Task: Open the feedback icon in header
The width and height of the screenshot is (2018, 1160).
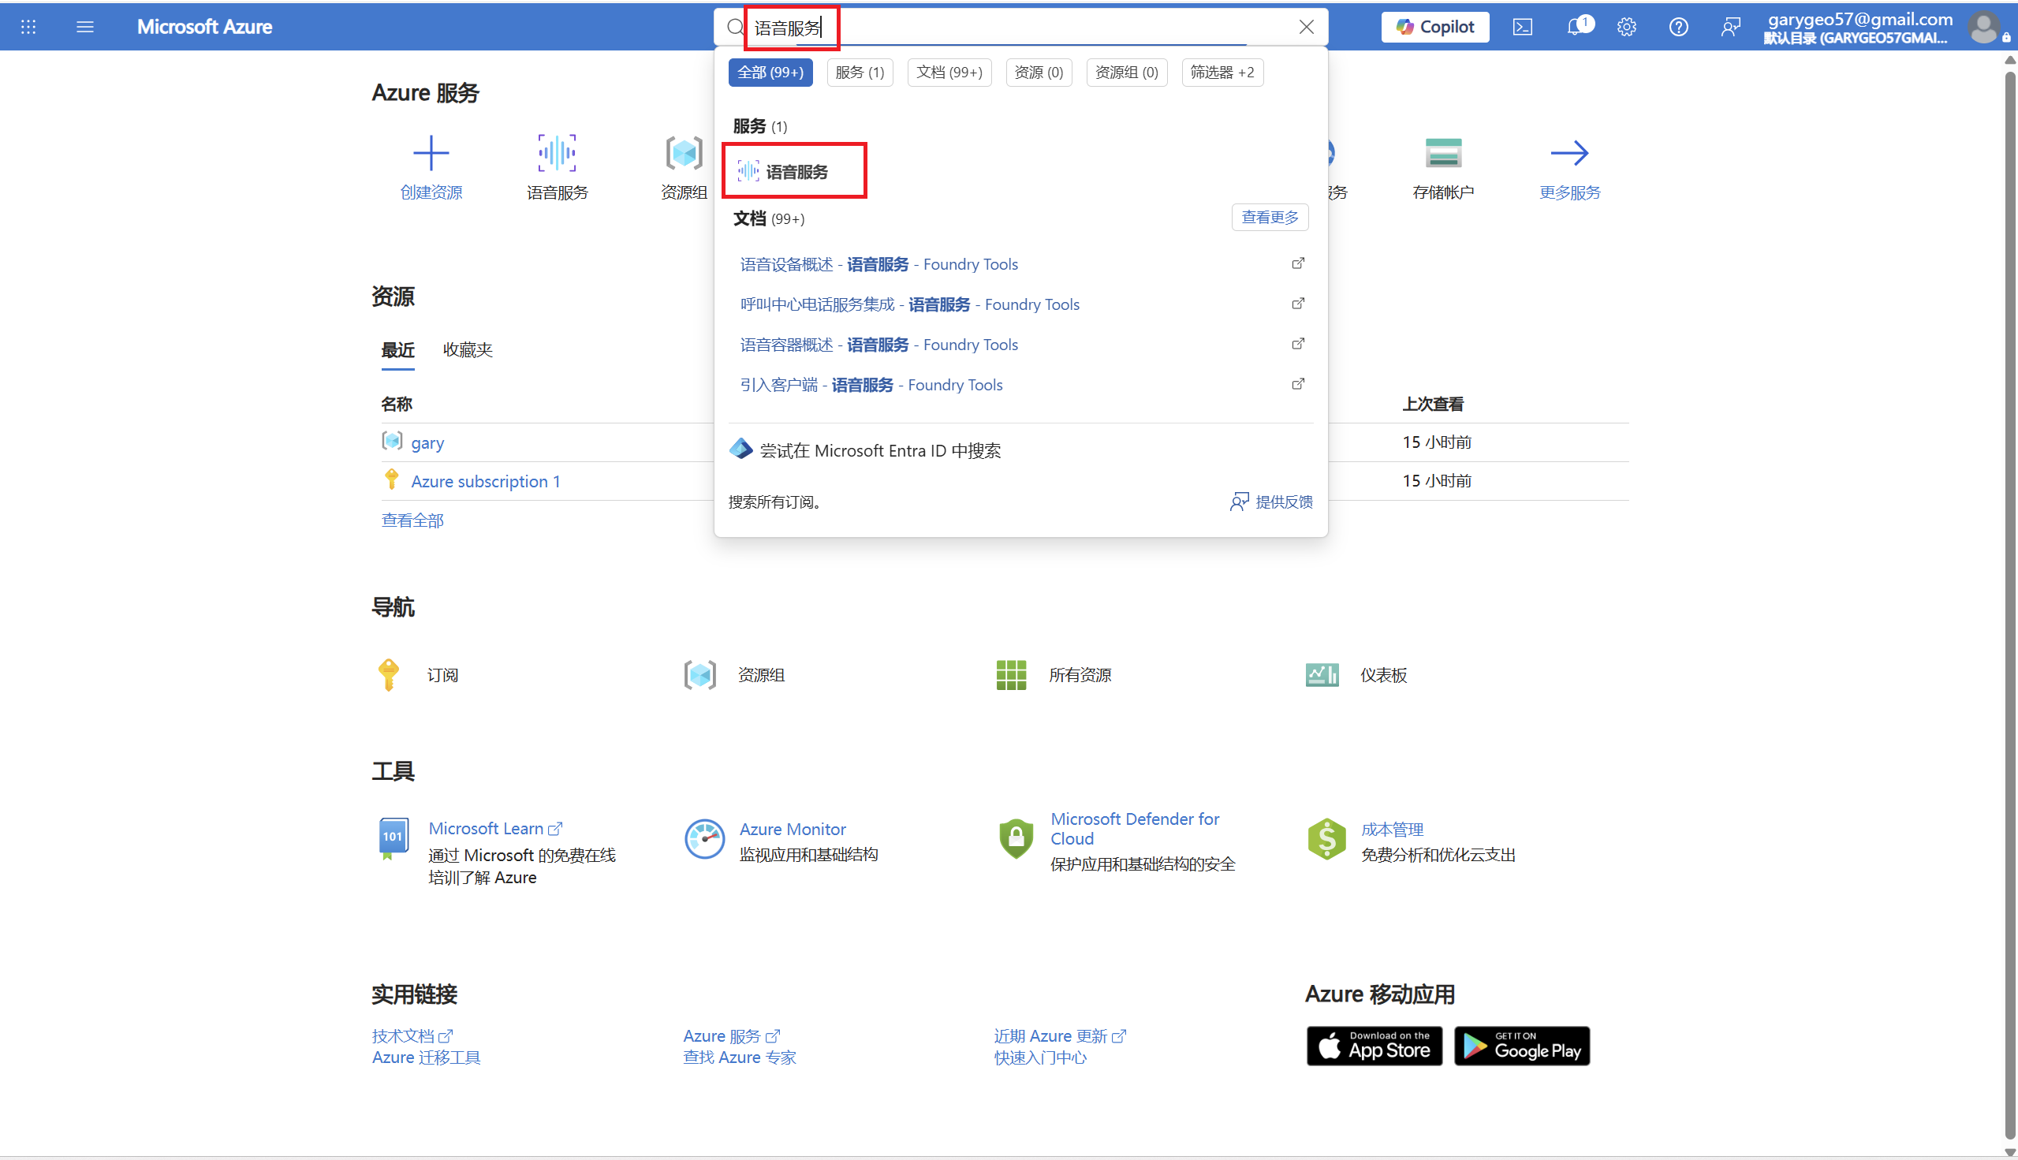Action: pos(1730,27)
